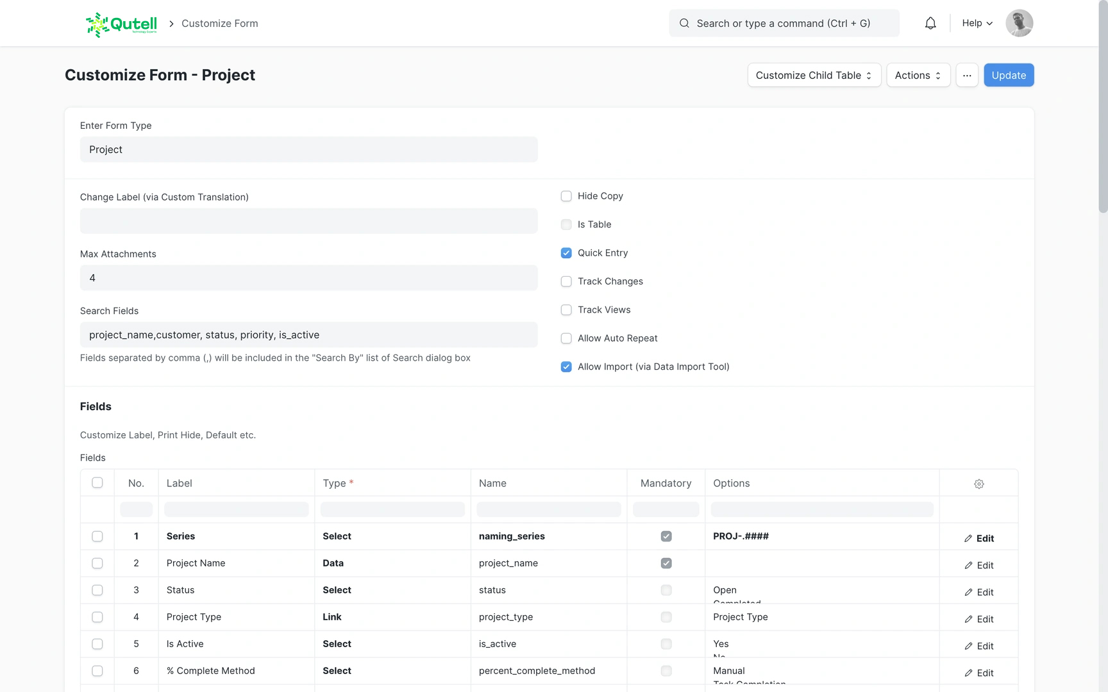
Task: Uncheck the Quick Entry checkbox
Action: pyautogui.click(x=566, y=253)
